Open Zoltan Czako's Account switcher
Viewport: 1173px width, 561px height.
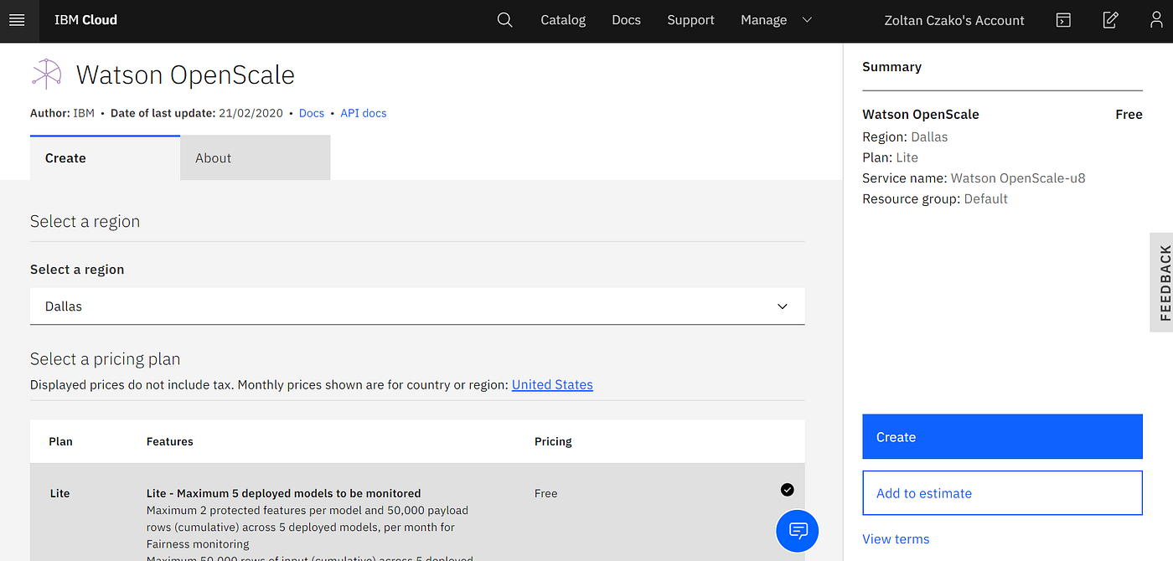[954, 20]
